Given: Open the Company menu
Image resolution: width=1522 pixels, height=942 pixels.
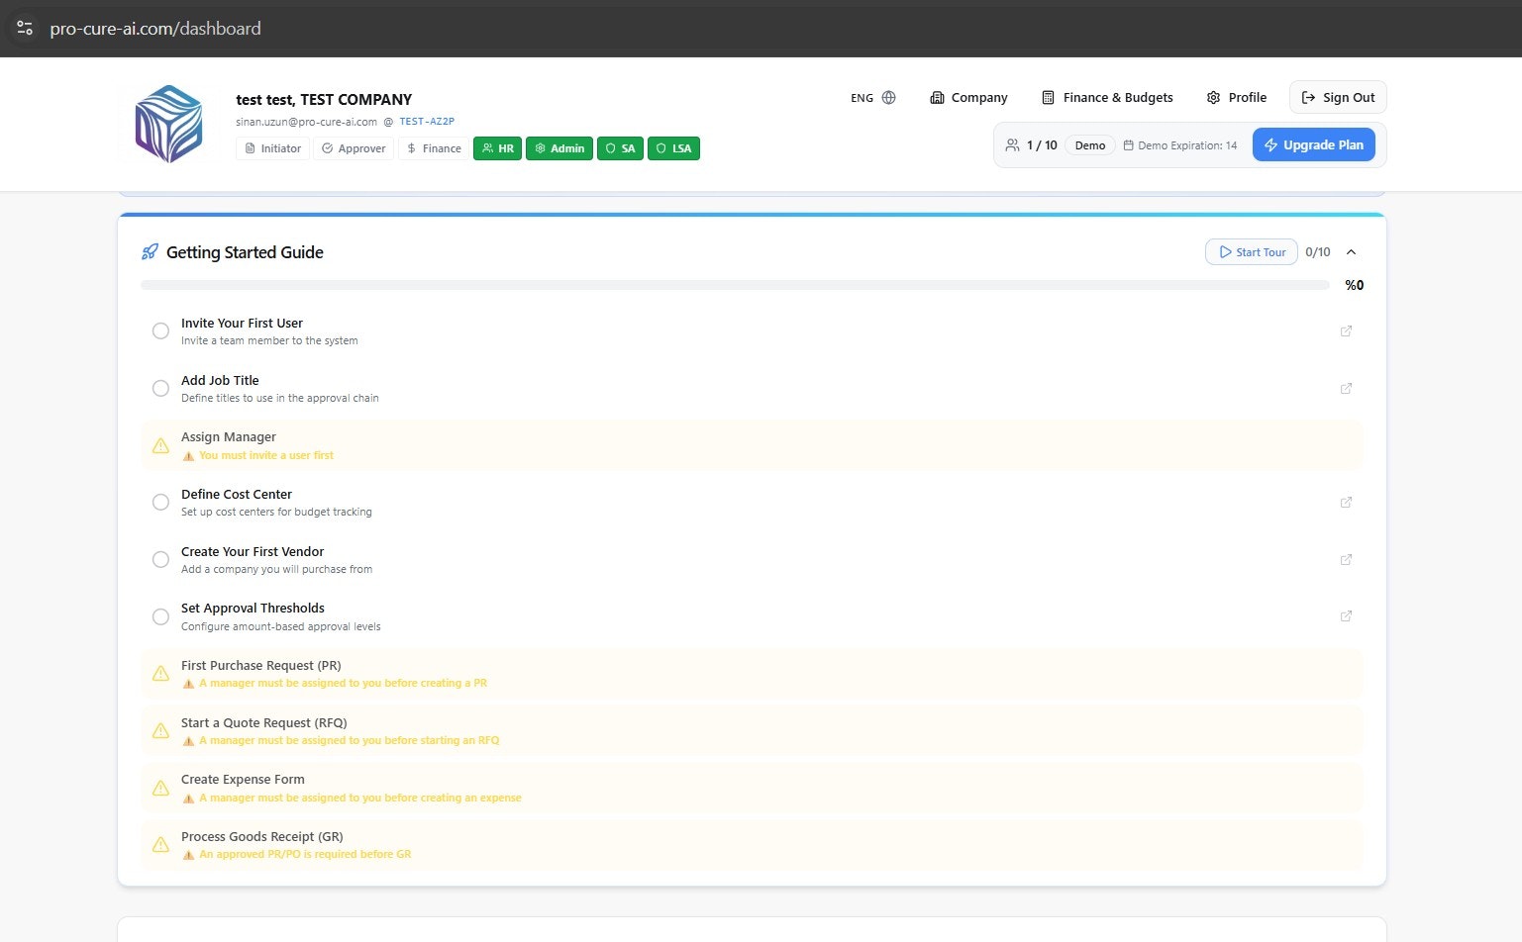Looking at the screenshot, I should [x=968, y=98].
